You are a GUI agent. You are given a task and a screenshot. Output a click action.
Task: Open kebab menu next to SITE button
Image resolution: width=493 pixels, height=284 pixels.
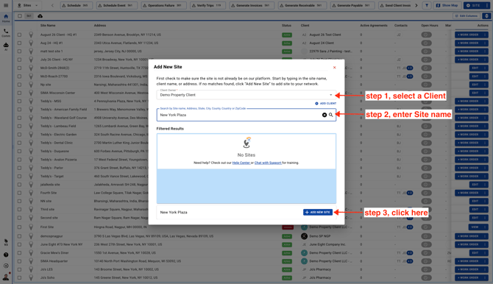[x=486, y=5]
